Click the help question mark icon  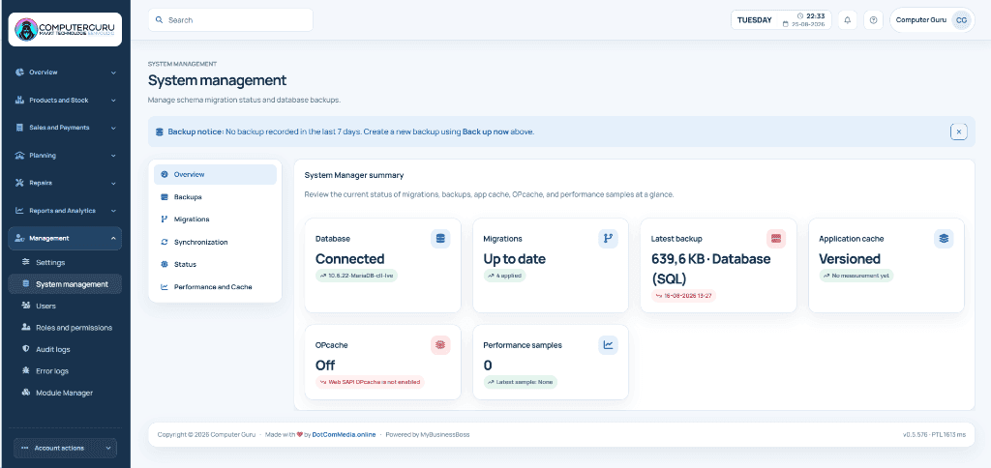coord(874,20)
